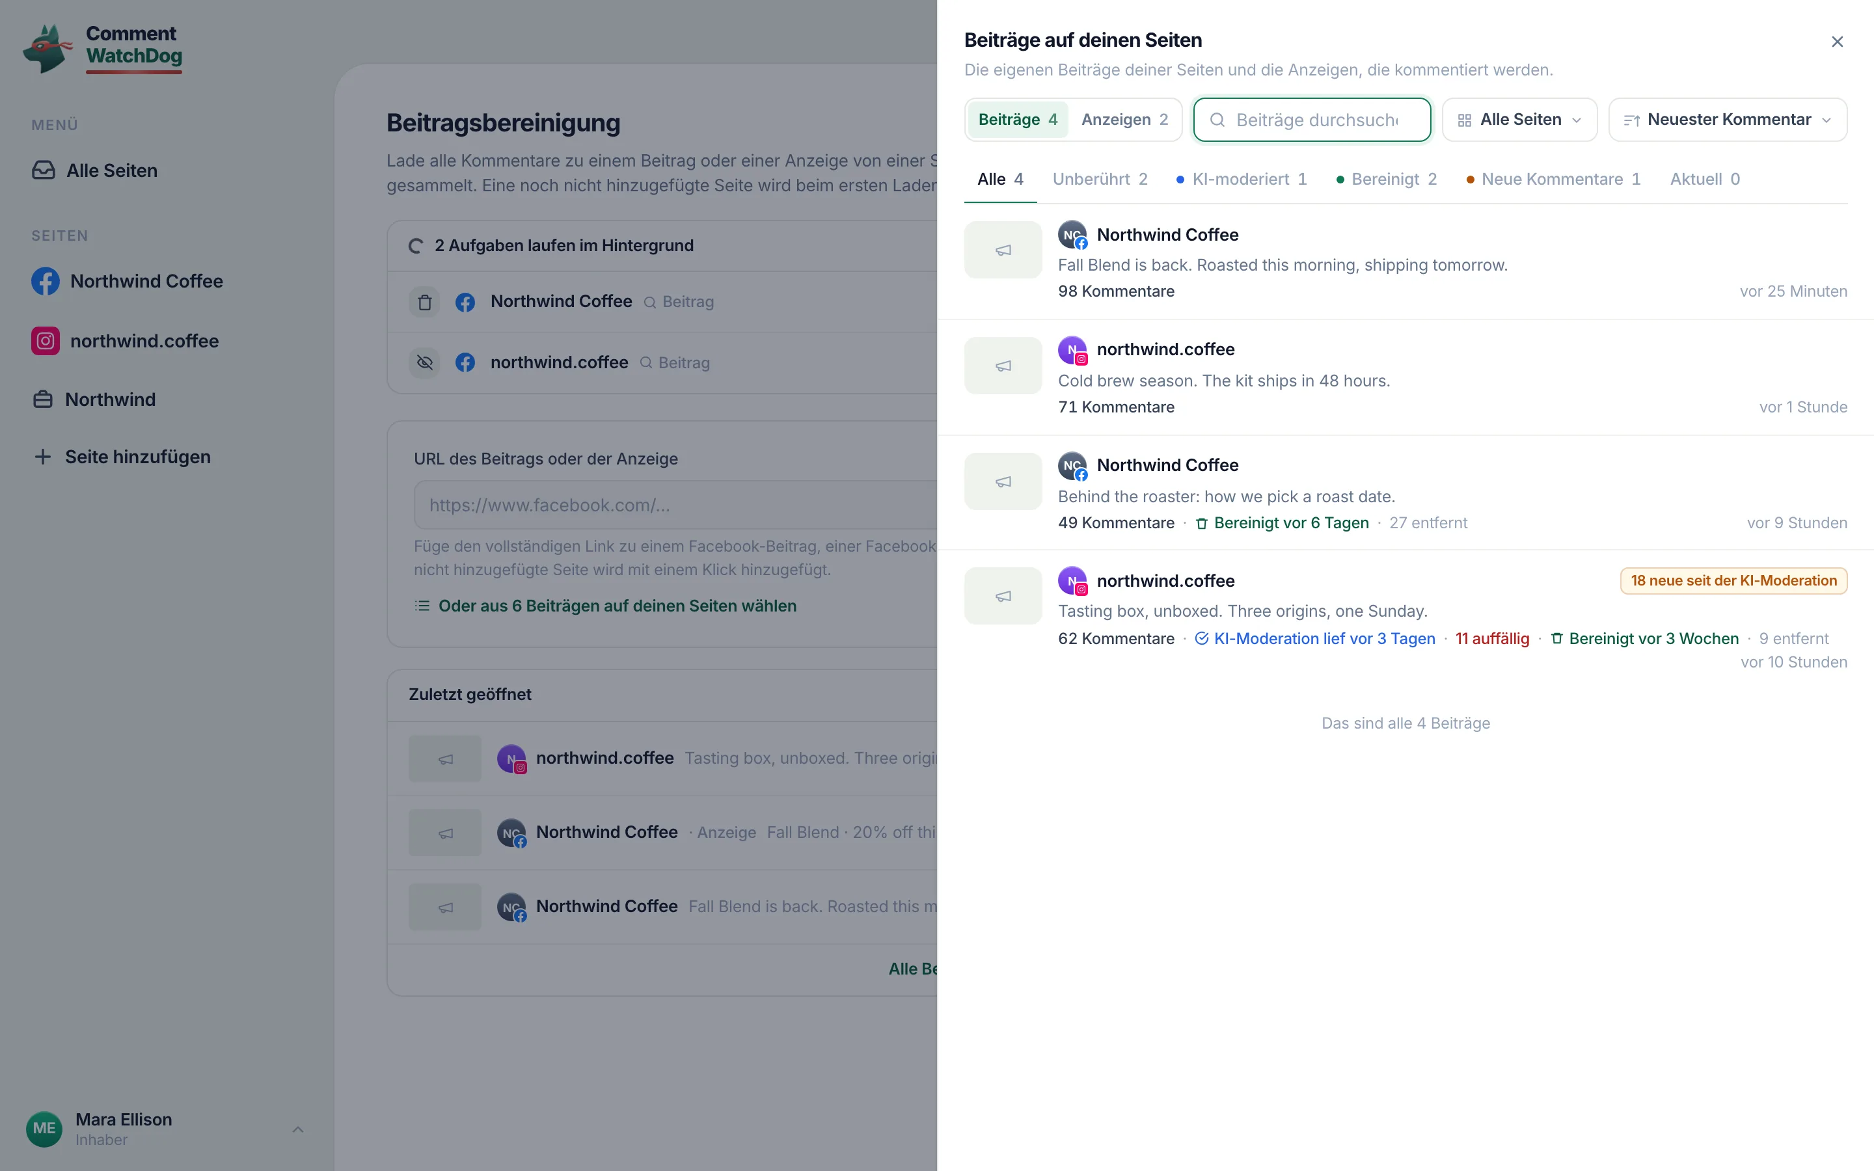Image resolution: width=1874 pixels, height=1171 pixels.
Task: Select Northwind Coffee Facebook page icon
Action: point(45,281)
